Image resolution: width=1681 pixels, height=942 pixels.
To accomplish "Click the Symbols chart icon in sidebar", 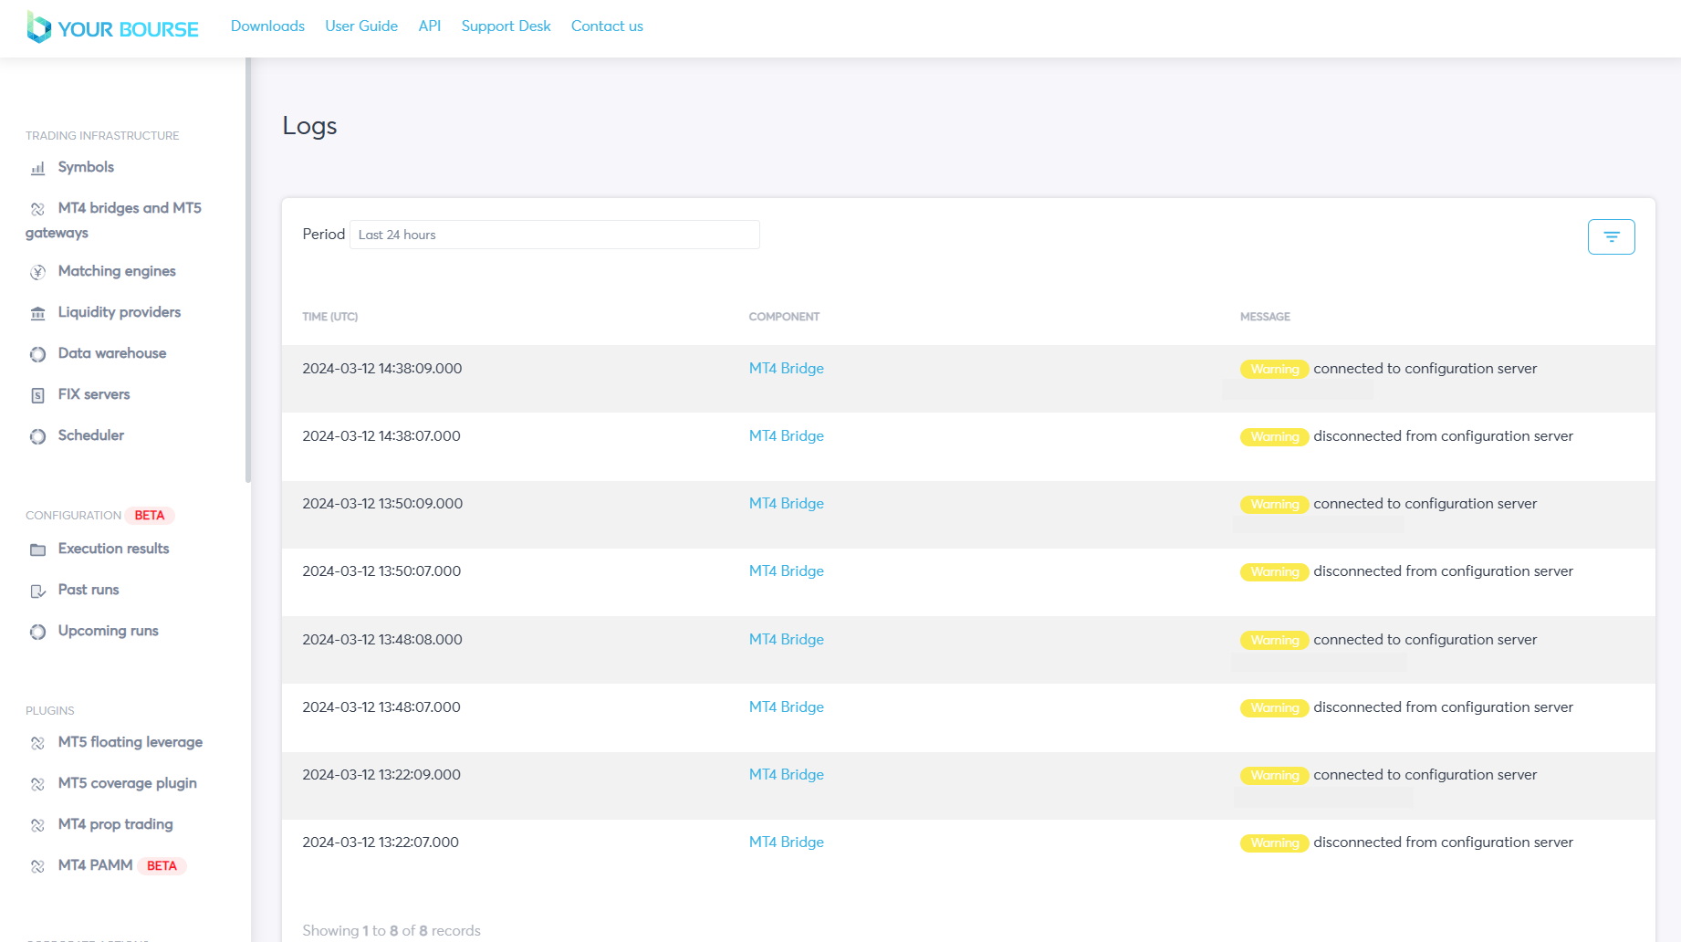I will coord(37,168).
